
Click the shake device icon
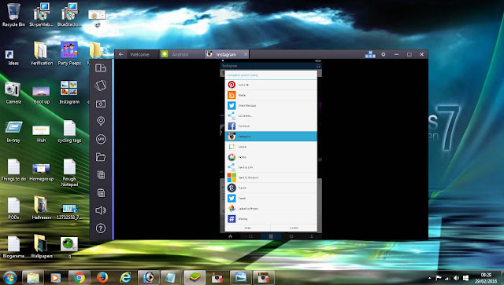click(101, 86)
